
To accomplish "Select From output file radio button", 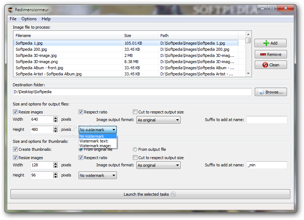I will [135, 149].
